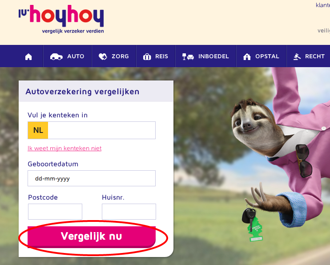The width and height of the screenshot is (330, 265).
Task: Focus the Geboortedatum date field
Action: pos(92,178)
